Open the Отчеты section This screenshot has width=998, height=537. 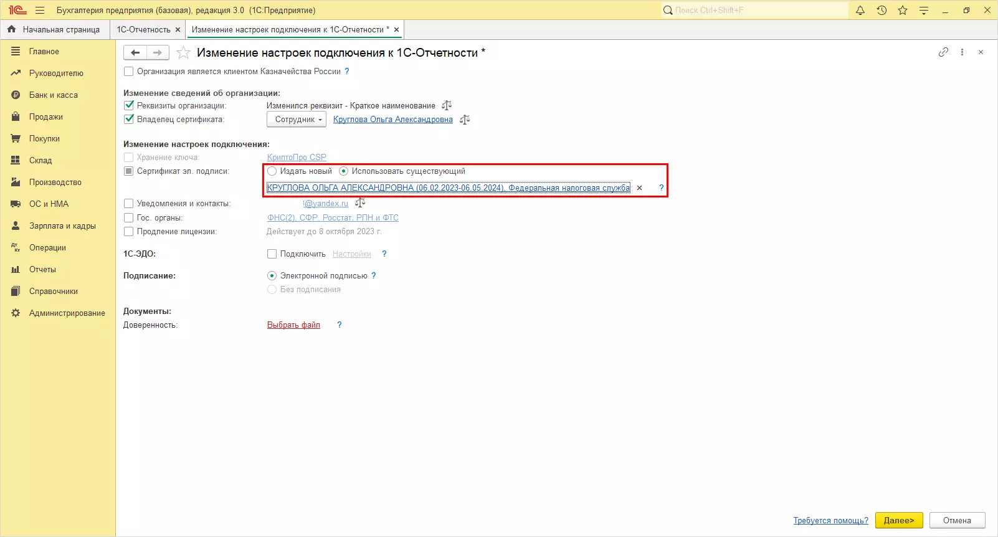(x=58, y=270)
